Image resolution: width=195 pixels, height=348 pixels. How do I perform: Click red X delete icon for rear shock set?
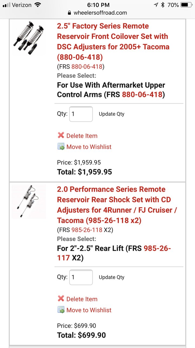point(61,299)
